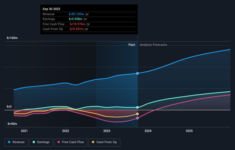Click the 2021 x-axis label
235x150 pixels.
pos(24,131)
